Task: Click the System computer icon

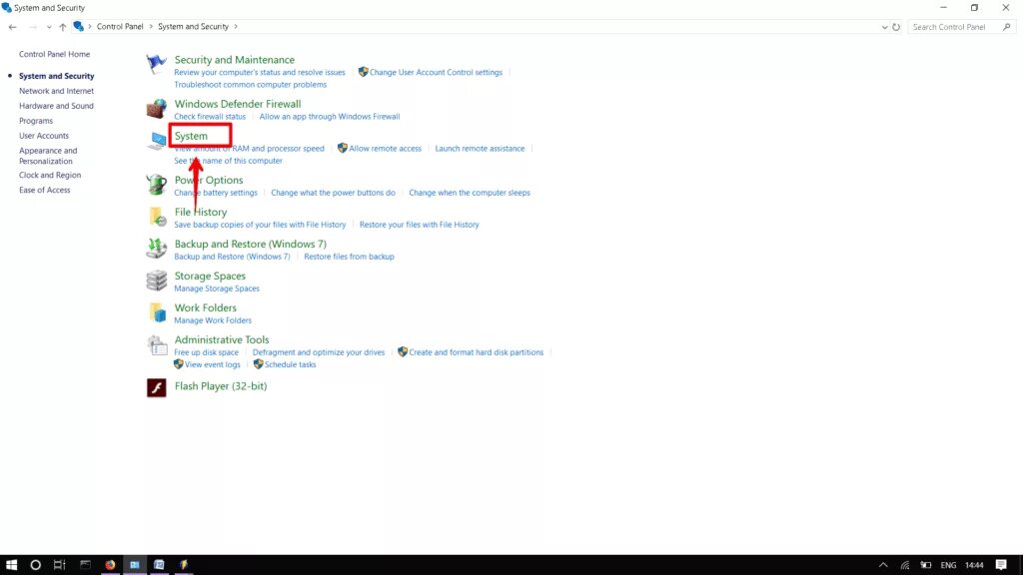Action: click(x=157, y=141)
